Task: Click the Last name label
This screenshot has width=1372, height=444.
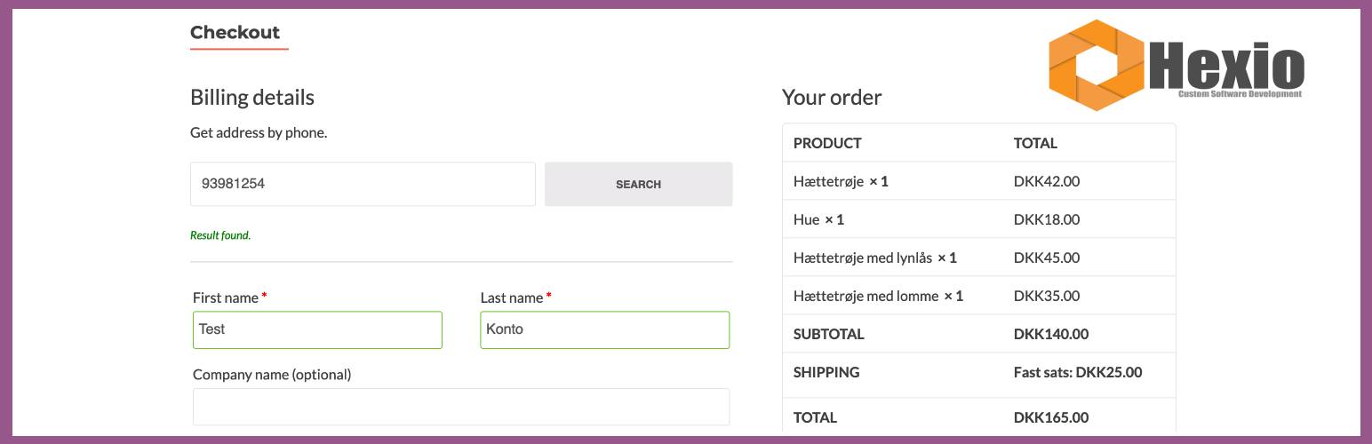Action: coord(512,297)
